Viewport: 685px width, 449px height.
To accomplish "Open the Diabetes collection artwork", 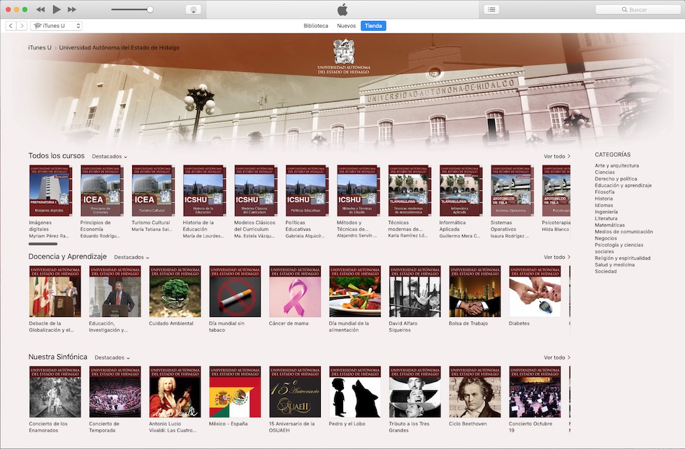I will tap(535, 291).
